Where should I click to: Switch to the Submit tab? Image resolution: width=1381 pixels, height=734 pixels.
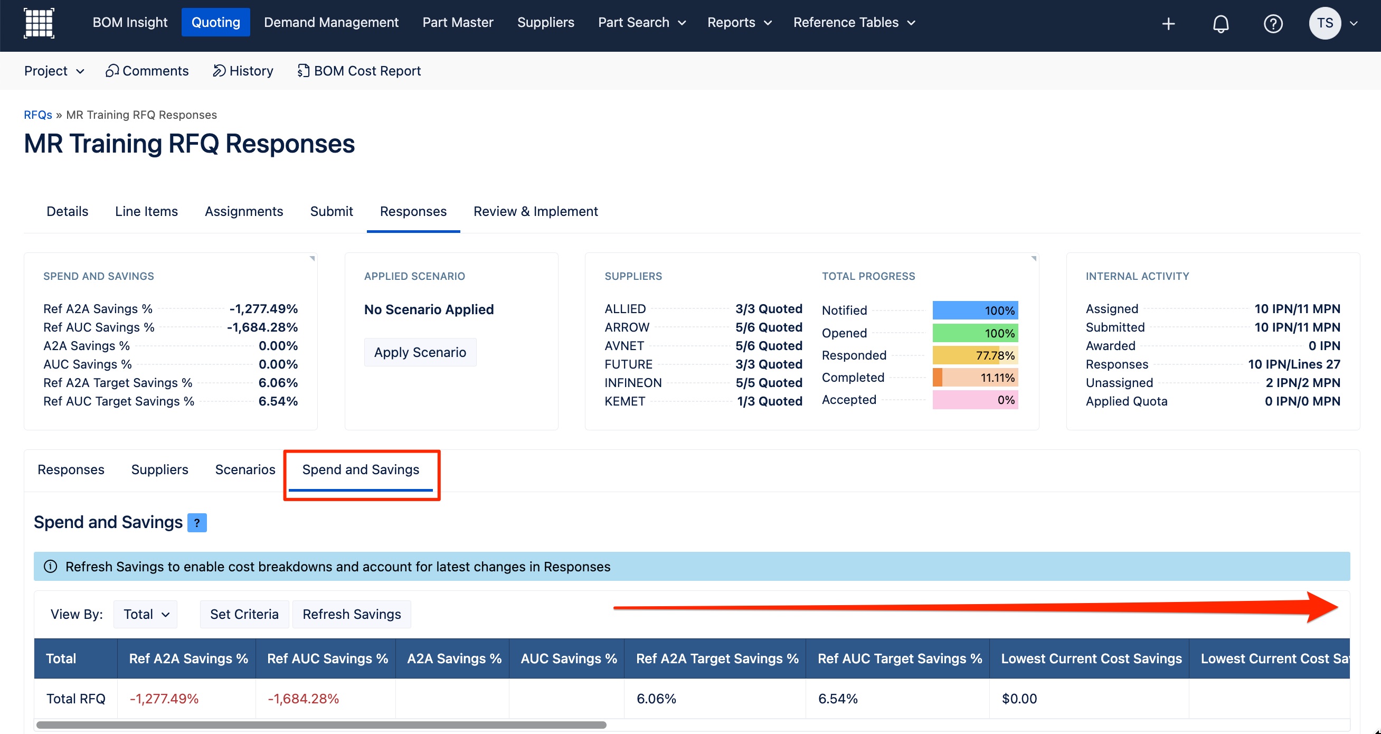pos(332,211)
